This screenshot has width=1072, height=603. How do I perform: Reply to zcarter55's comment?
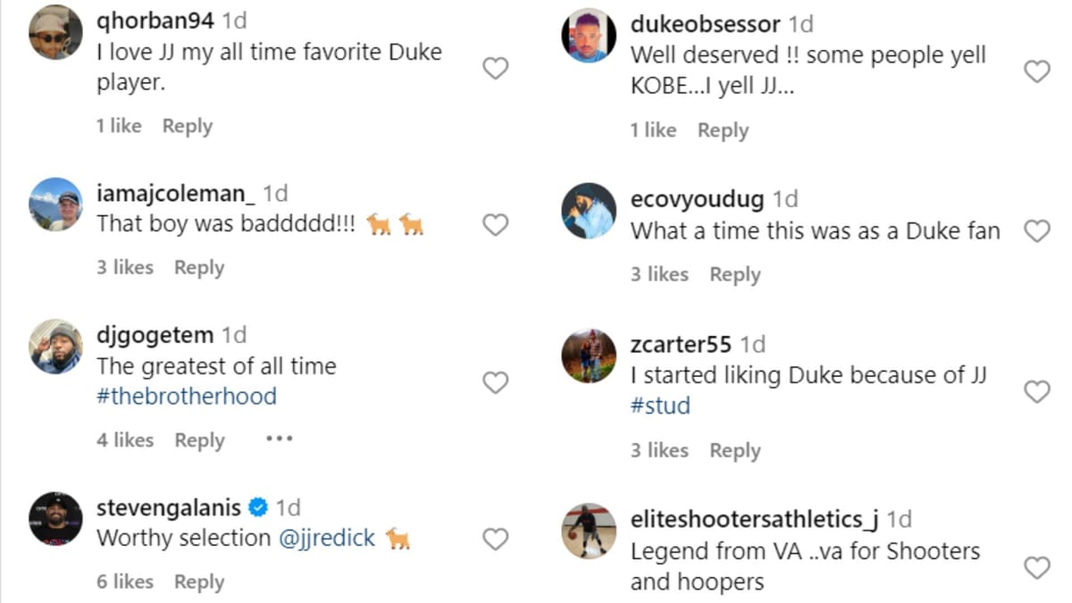[735, 450]
